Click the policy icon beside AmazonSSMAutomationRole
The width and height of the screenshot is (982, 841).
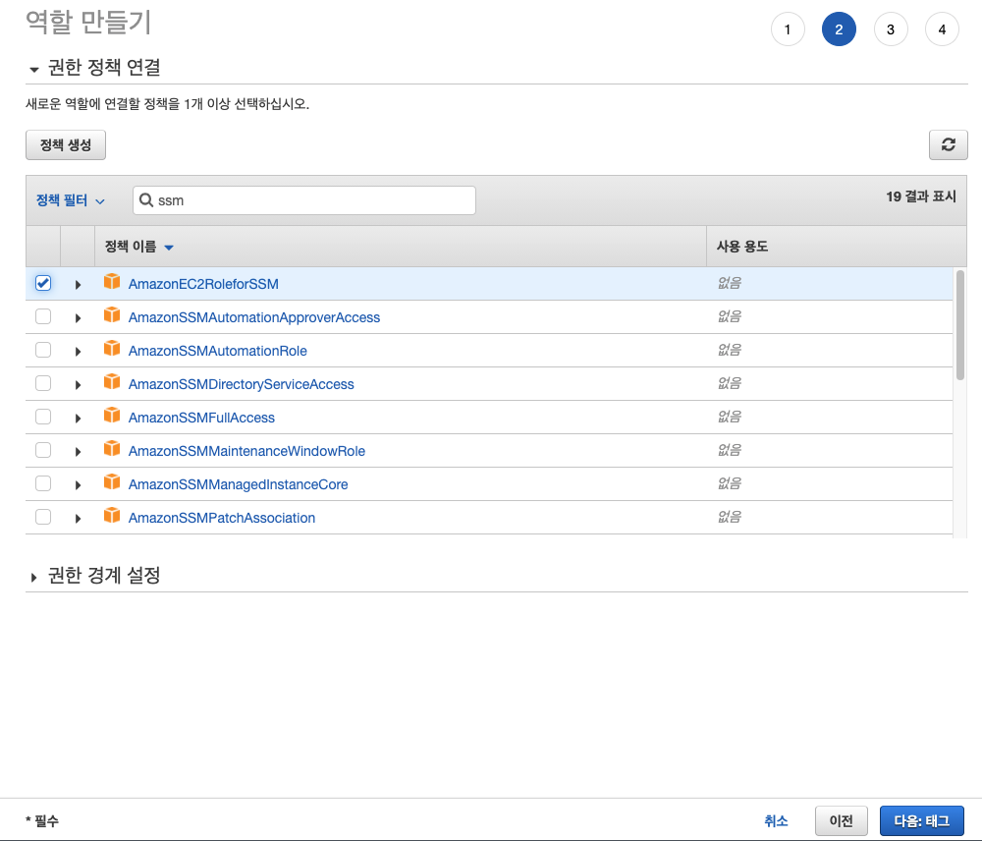112,349
